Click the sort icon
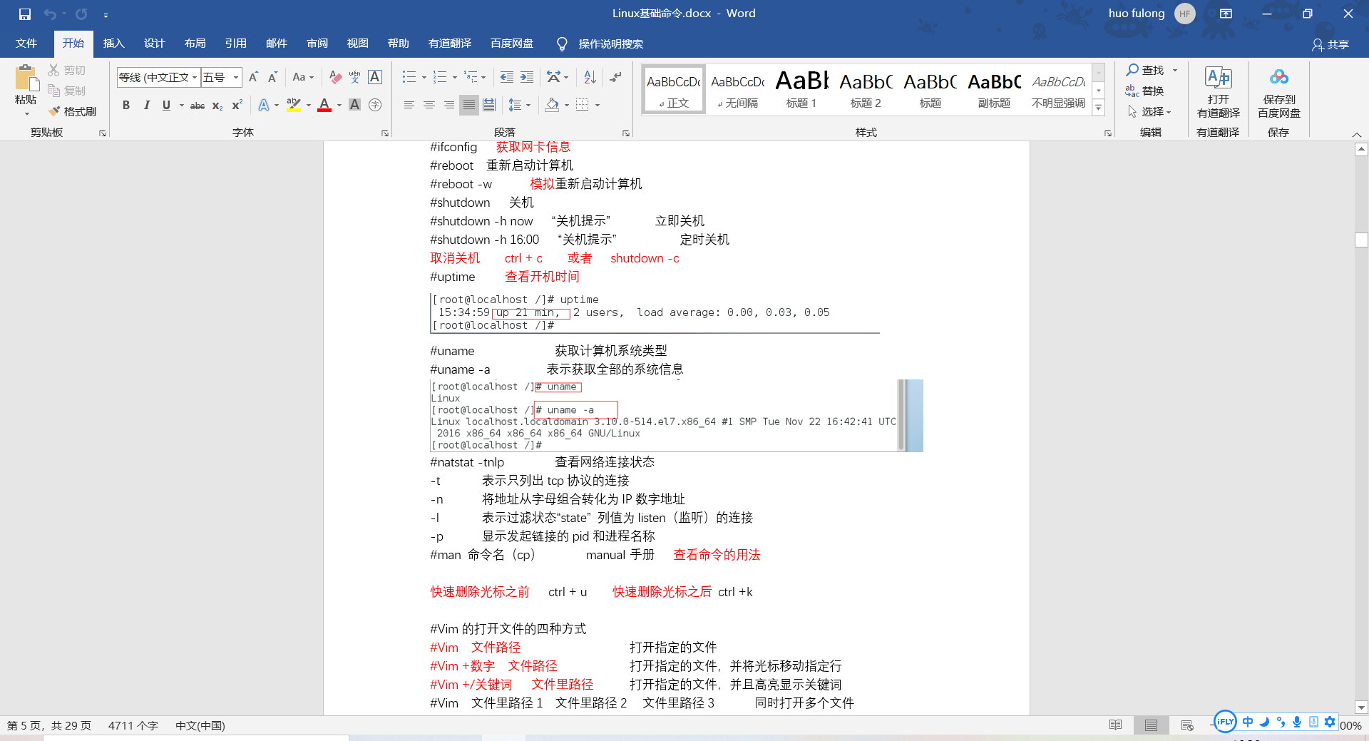The image size is (1369, 741). [x=590, y=77]
